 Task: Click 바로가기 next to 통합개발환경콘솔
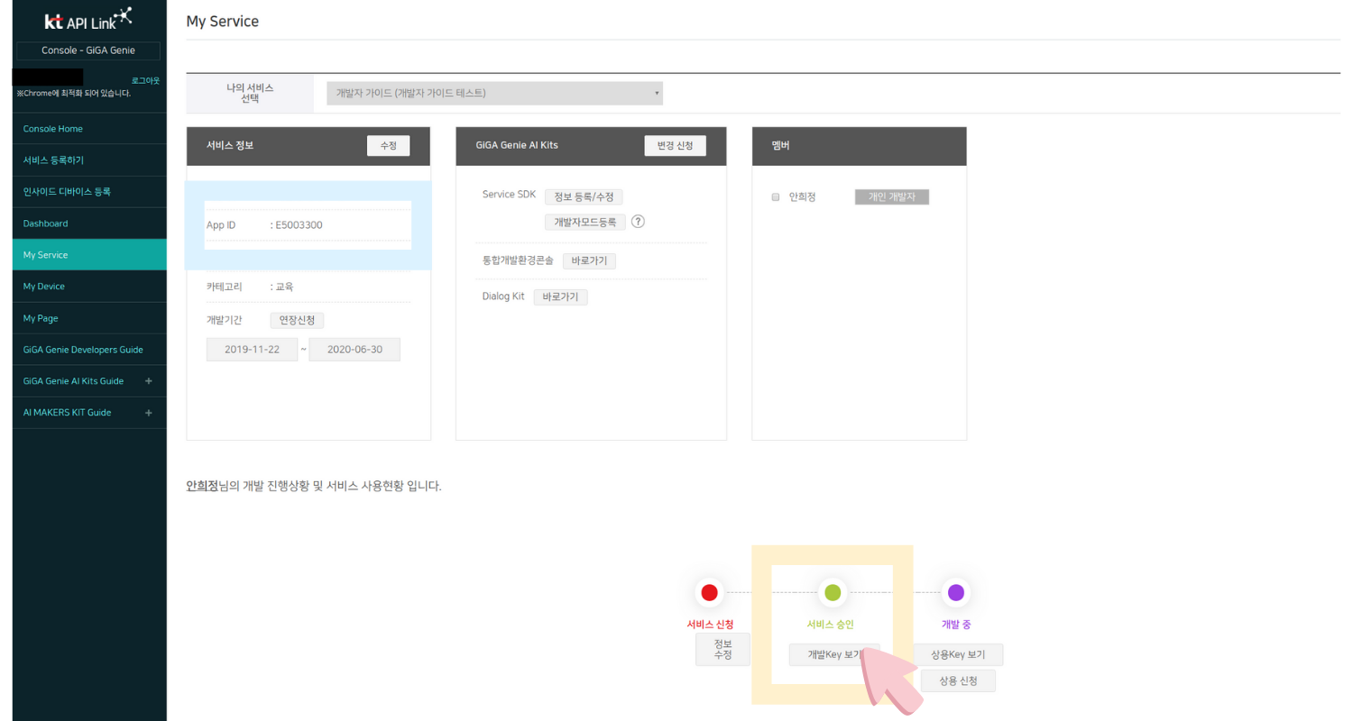tap(589, 261)
